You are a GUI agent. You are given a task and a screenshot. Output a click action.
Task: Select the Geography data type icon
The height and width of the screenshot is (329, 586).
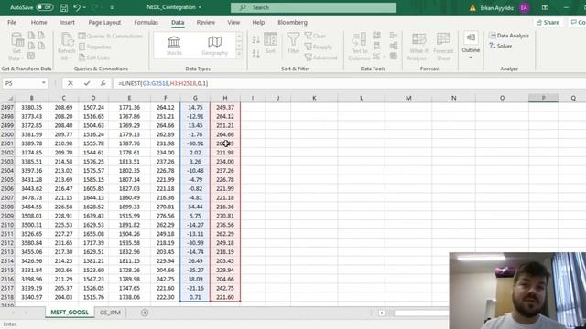[214, 46]
